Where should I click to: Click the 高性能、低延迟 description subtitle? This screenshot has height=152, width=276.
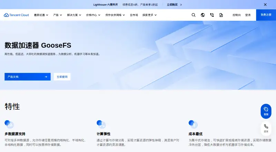point(52,54)
